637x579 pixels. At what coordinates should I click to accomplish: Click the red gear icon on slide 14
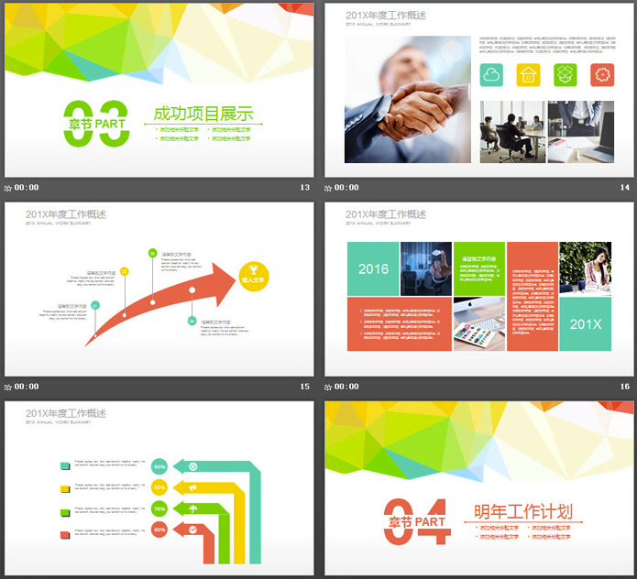pos(602,75)
